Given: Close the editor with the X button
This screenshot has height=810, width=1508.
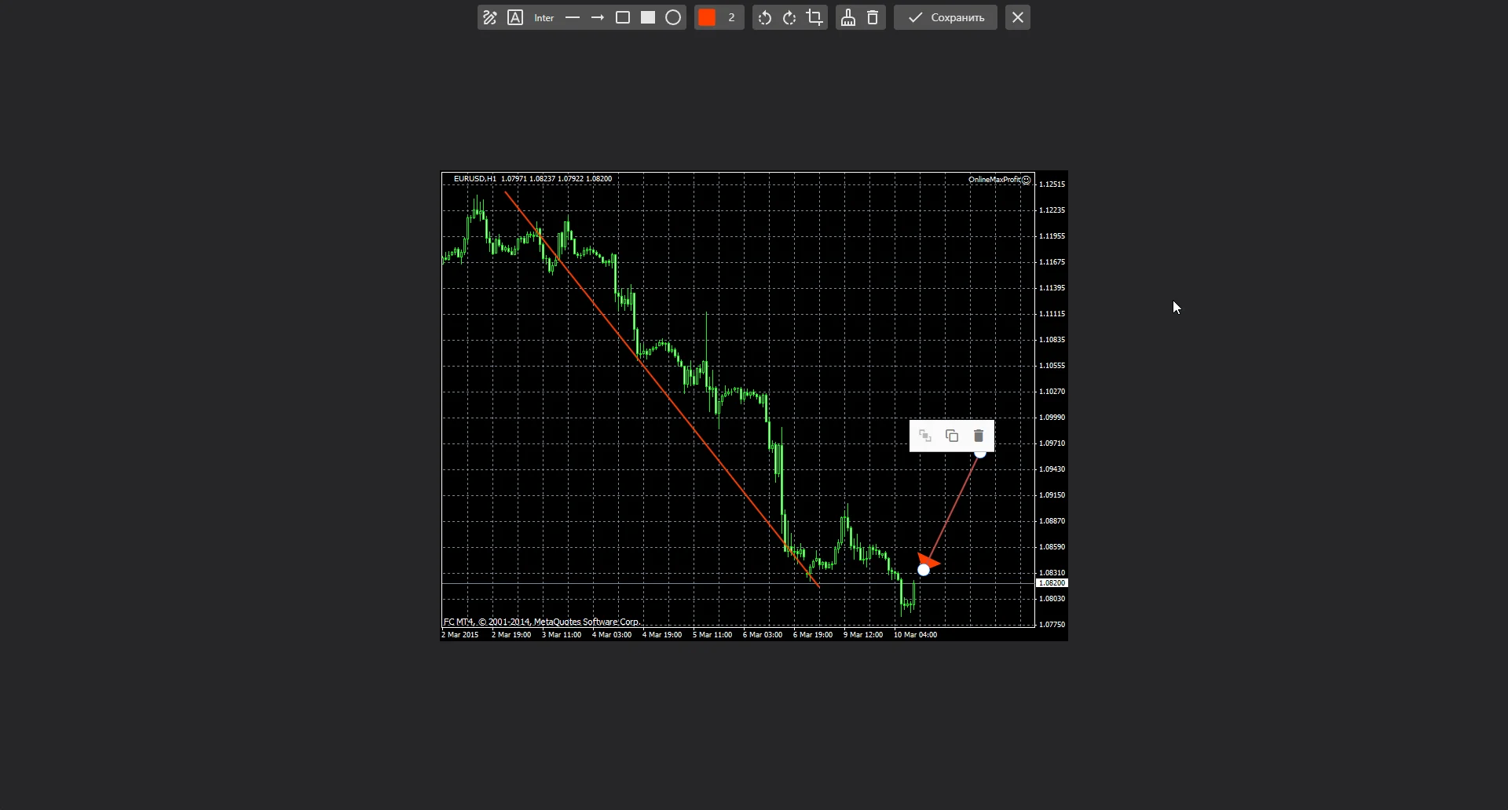Looking at the screenshot, I should (1018, 17).
